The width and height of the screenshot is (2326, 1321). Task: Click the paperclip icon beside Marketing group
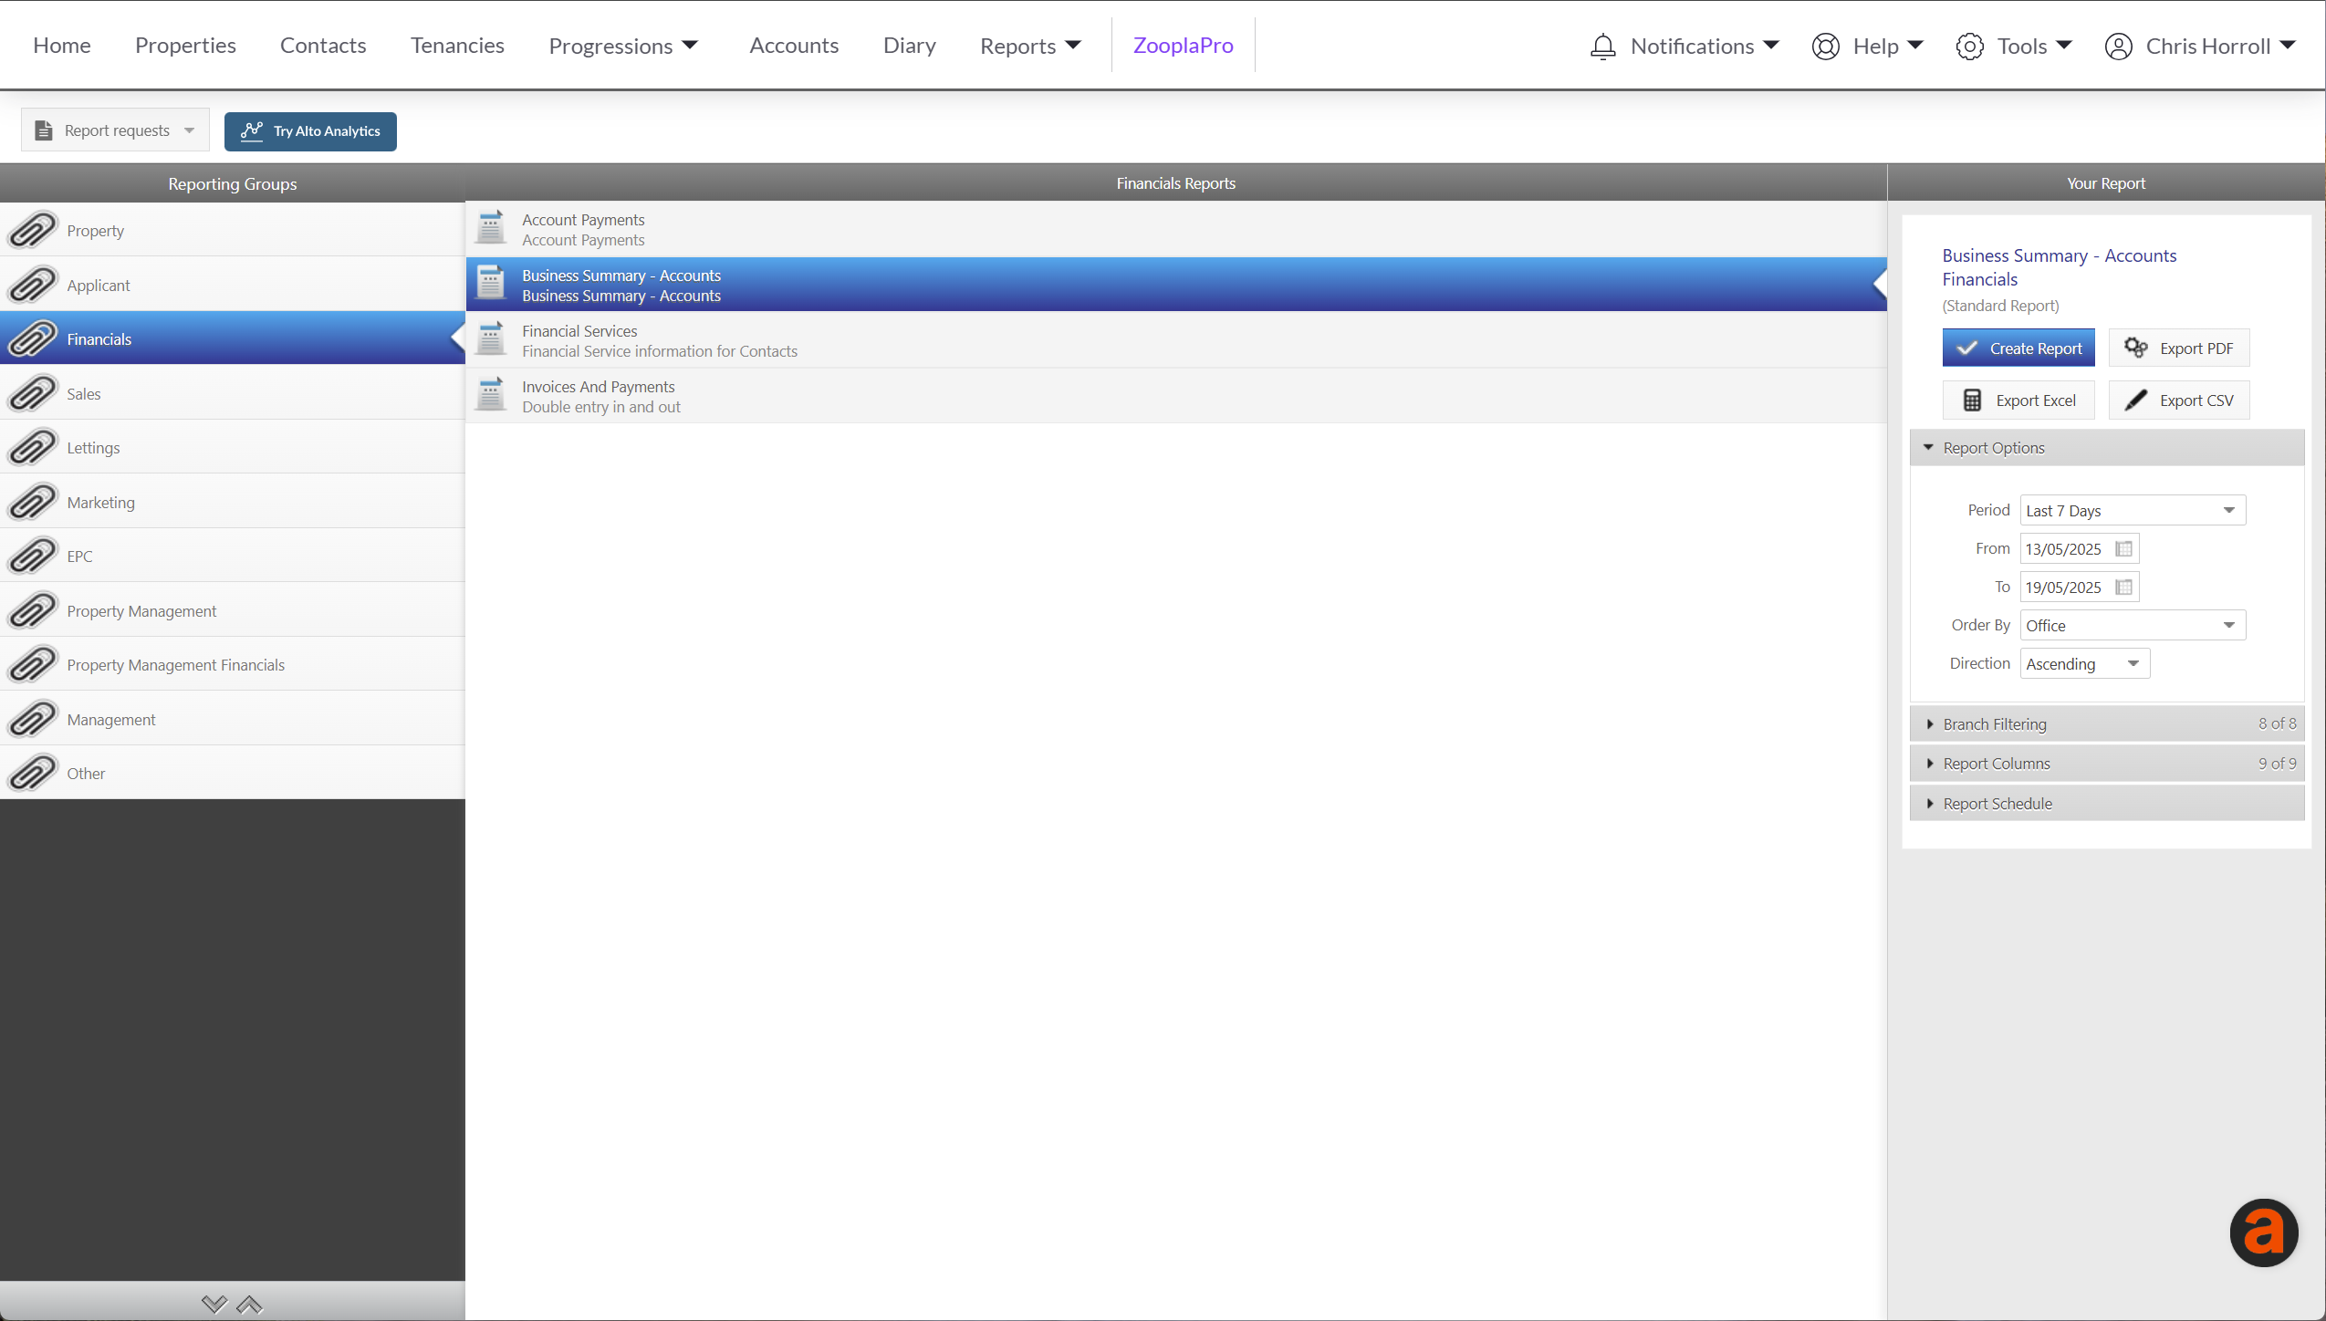click(x=33, y=502)
